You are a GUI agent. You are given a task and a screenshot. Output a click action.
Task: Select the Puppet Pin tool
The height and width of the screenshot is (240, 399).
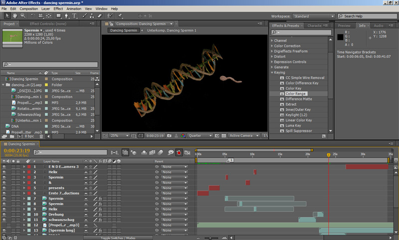(x=120, y=16)
